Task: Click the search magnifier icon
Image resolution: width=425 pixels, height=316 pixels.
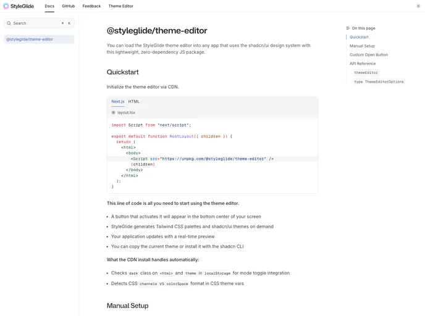Action: pyautogui.click(x=9, y=23)
